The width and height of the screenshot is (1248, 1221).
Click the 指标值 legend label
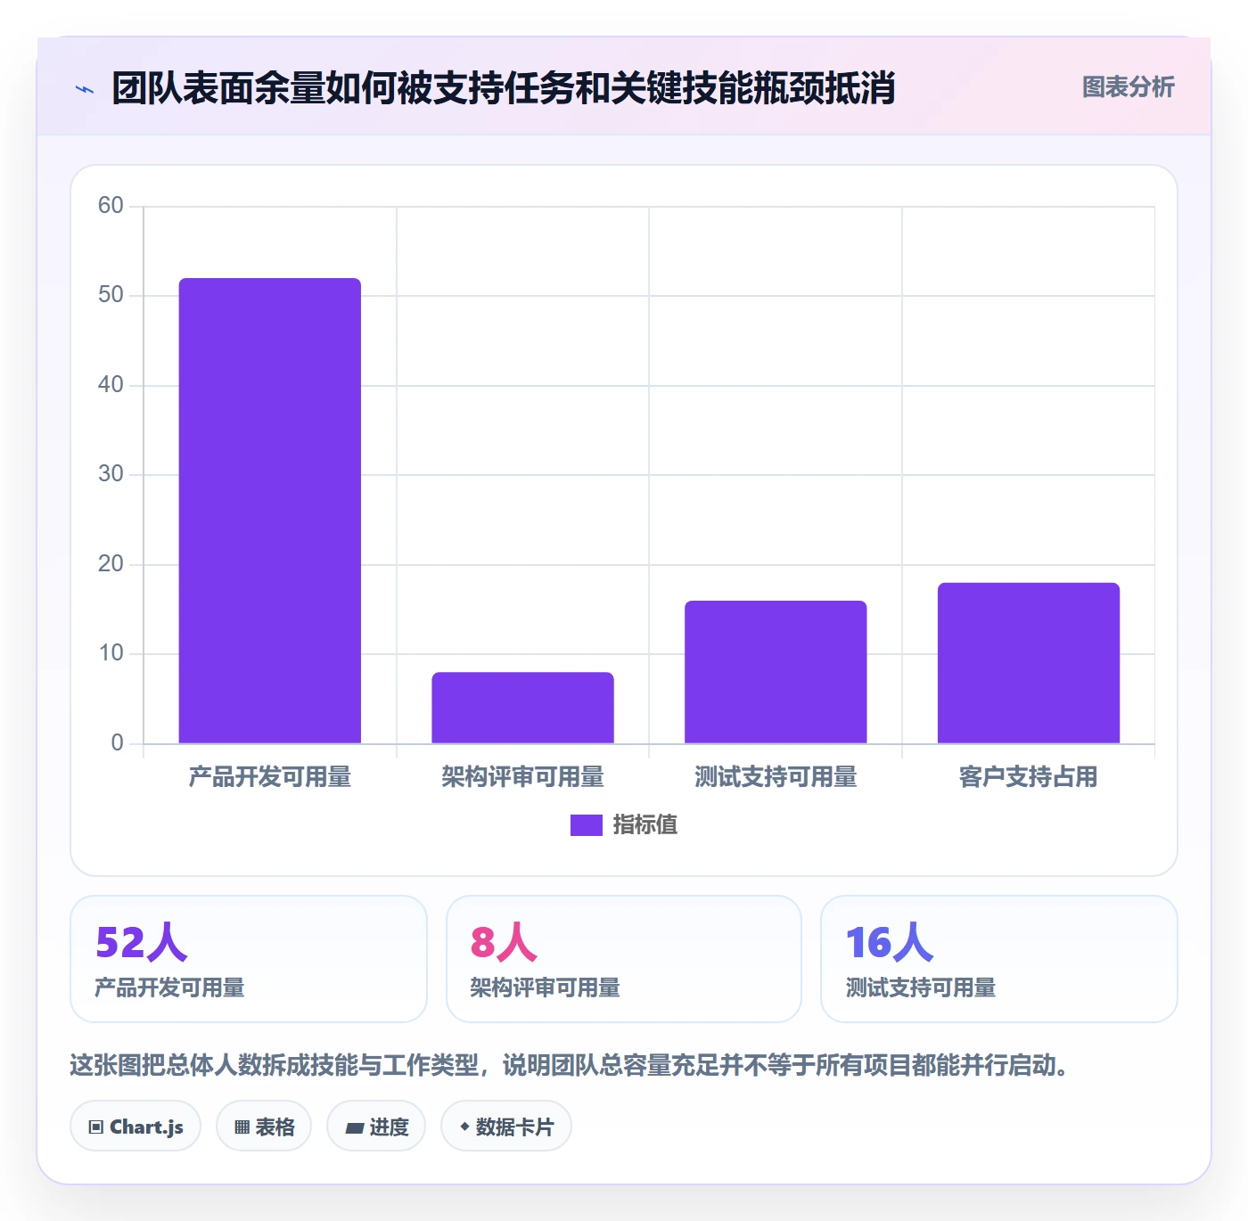click(645, 825)
